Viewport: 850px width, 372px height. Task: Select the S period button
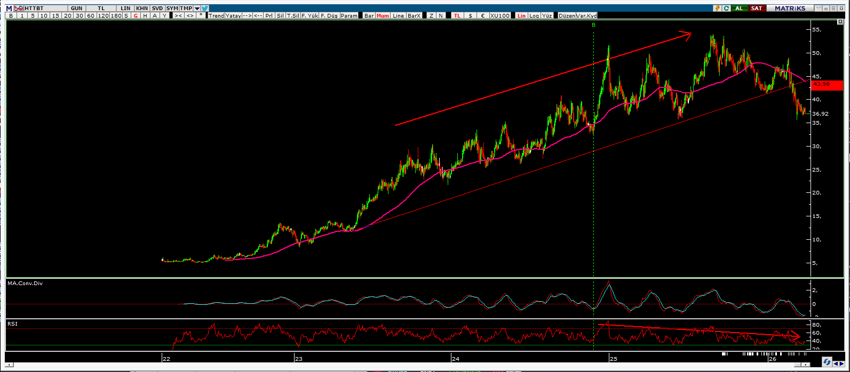tap(126, 15)
